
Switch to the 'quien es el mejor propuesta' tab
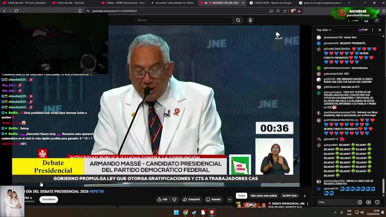click(x=321, y=3)
